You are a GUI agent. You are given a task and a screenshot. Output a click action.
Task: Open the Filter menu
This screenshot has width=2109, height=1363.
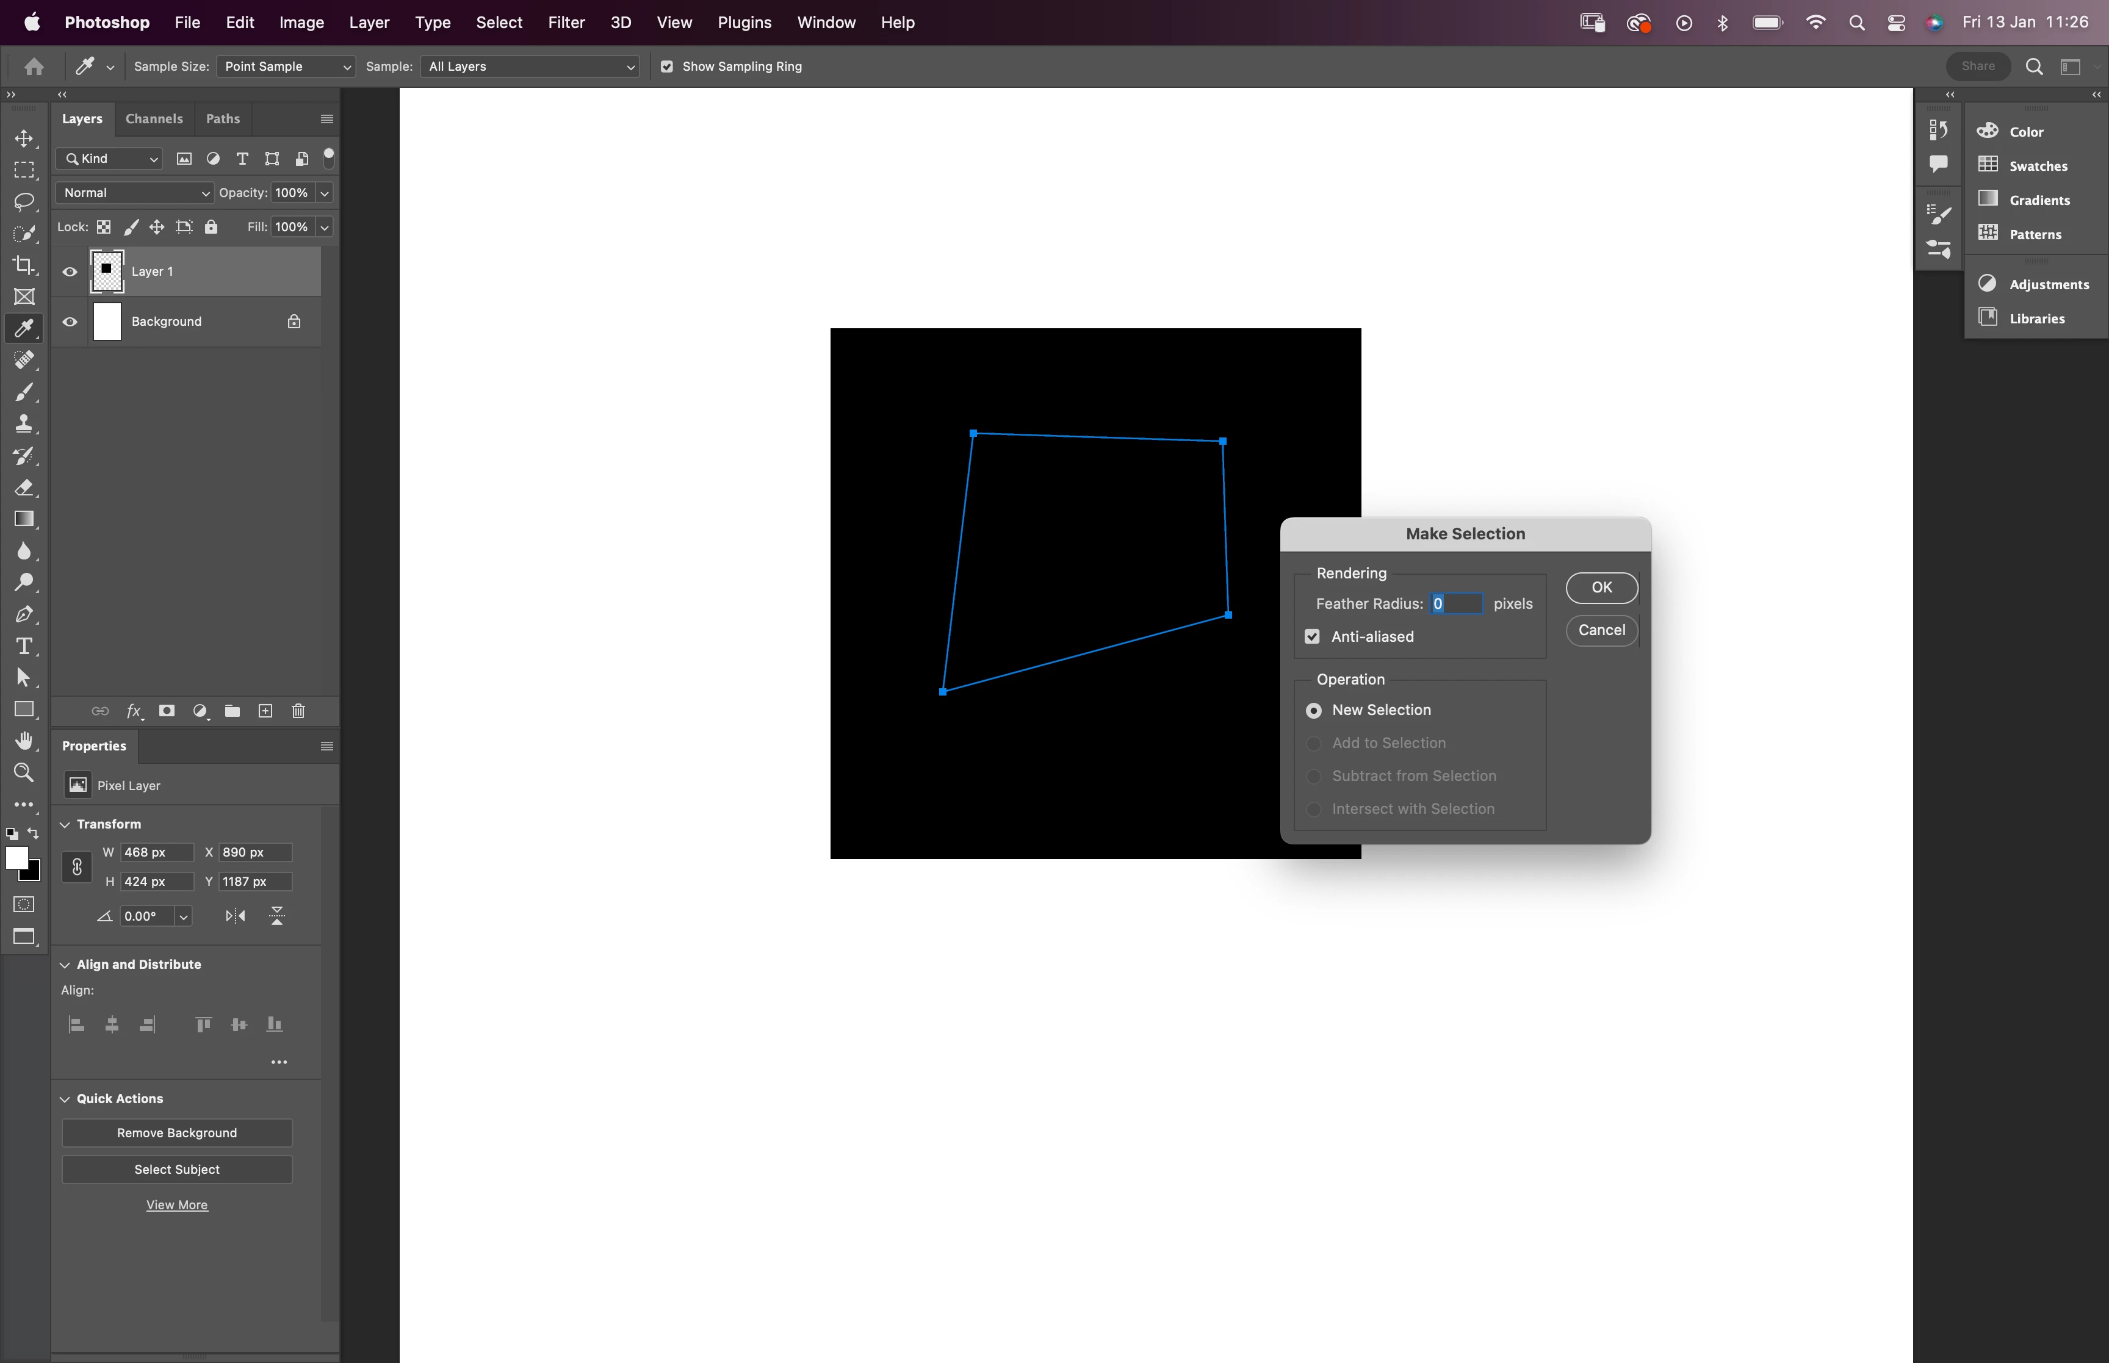(x=566, y=22)
